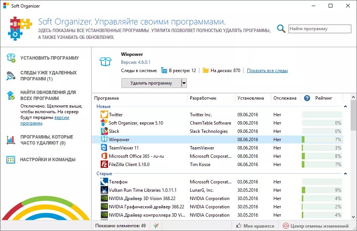Click the filter funnel icon in status bar
The height and width of the screenshot is (231, 357).
coord(156,226)
